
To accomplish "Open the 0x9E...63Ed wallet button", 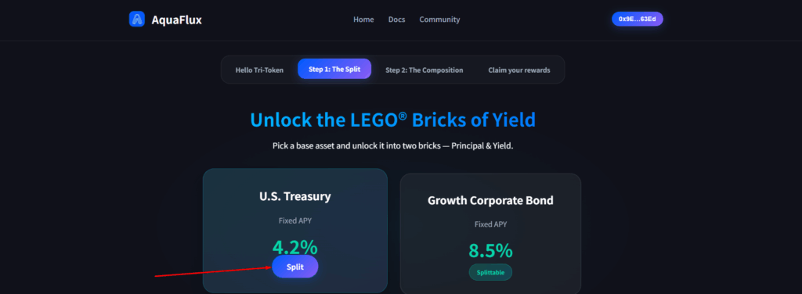I will point(638,19).
